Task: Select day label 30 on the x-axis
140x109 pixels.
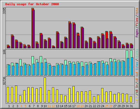Action: point(127,106)
